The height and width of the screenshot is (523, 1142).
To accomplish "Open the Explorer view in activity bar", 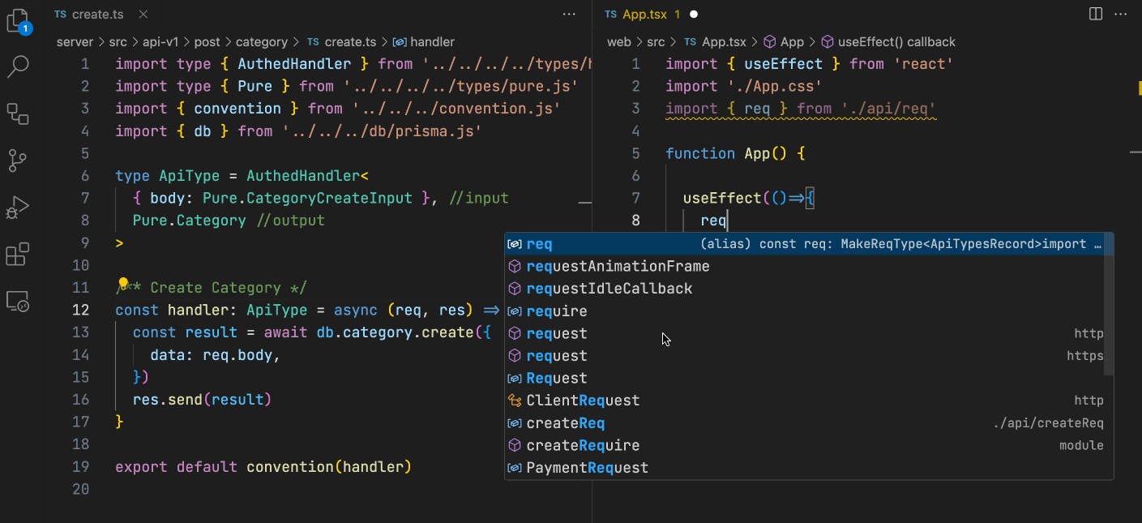I will (x=18, y=20).
